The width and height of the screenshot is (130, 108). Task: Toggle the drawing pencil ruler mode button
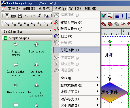click(104, 16)
